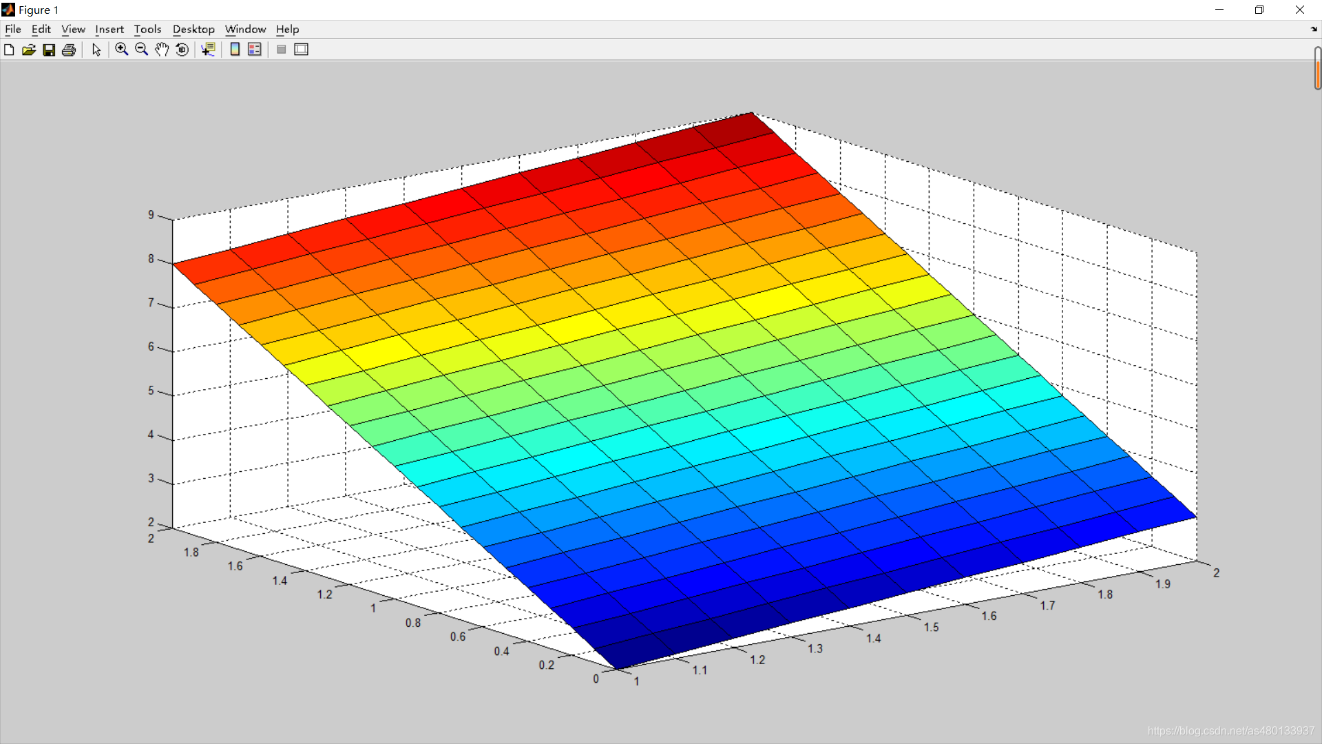
Task: Select the Edit Plot arrow tool
Action: click(96, 50)
